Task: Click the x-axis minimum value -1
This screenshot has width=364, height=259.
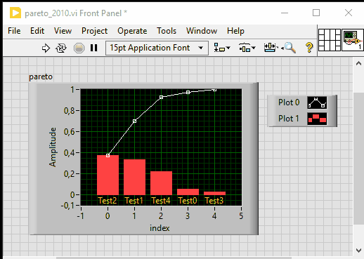Action: 80,215
